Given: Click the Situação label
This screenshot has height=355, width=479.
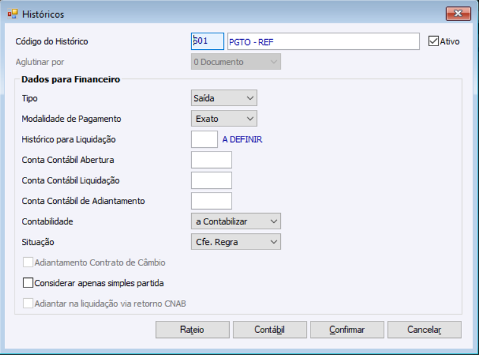Looking at the screenshot, I should pos(38,242).
